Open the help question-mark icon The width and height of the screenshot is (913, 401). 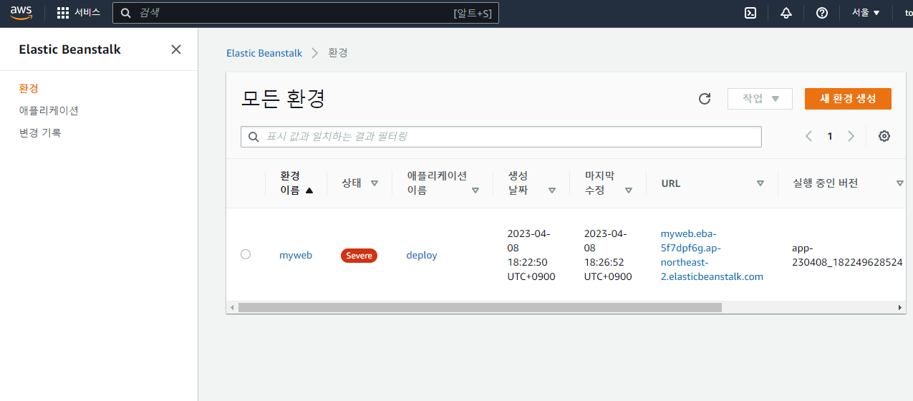point(822,13)
